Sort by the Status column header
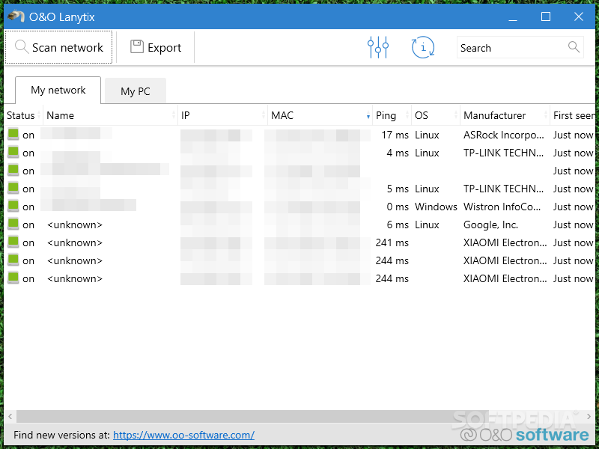 tap(23, 115)
